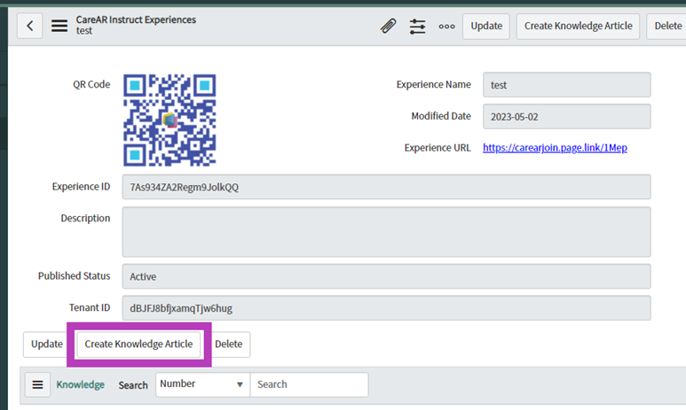Screen dimensions: 686x410
Task: Click the Knowledge related list tab label
Action: [81, 384]
